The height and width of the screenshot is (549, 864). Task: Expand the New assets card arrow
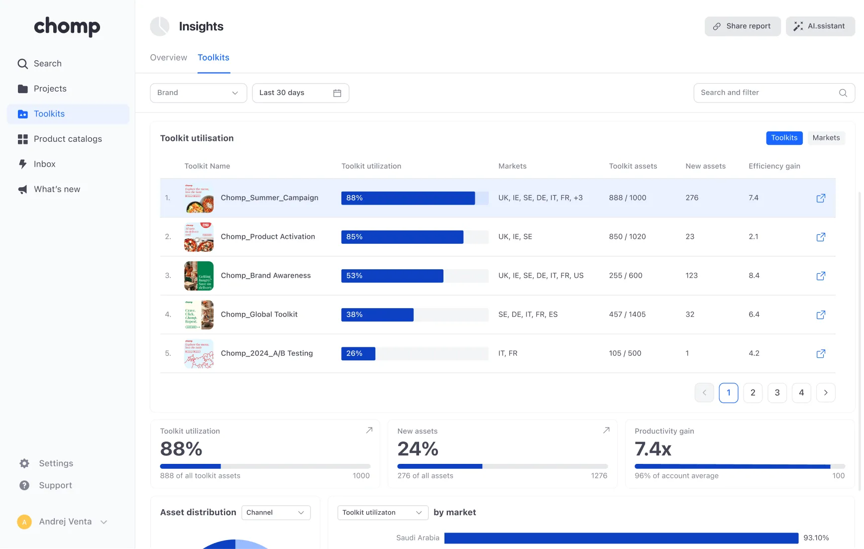pos(606,430)
